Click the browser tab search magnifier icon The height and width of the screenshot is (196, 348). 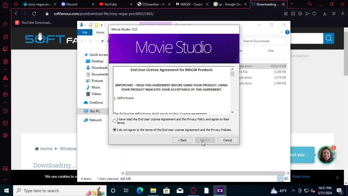tap(310, 4)
